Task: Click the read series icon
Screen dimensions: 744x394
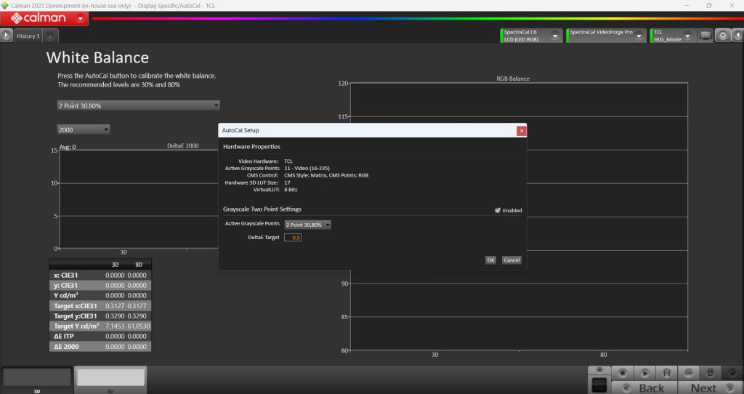Action: point(666,373)
